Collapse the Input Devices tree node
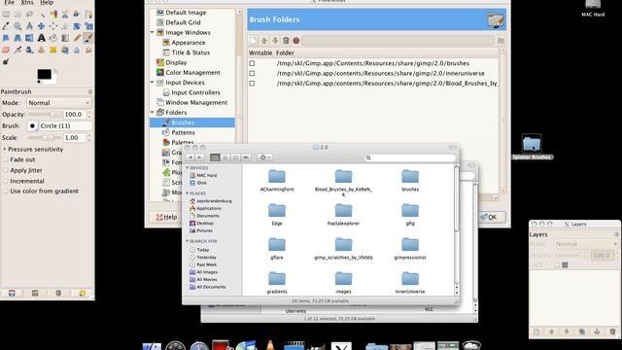This screenshot has height=350, width=622. coord(153,83)
